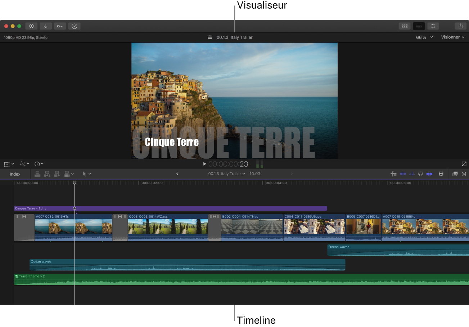This screenshot has width=469, height=327.
Task: Toggle the Inspector pane visibility
Action: tap(433, 26)
